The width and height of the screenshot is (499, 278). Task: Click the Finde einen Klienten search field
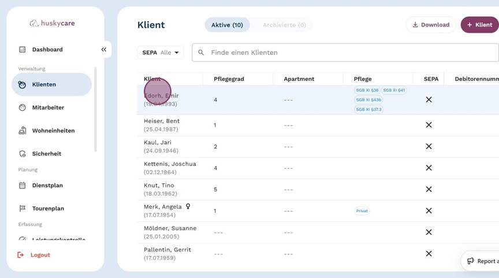pyautogui.click(x=347, y=52)
